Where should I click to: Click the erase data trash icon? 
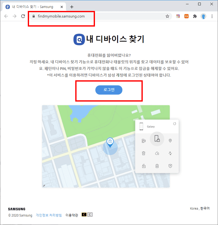click(144, 153)
